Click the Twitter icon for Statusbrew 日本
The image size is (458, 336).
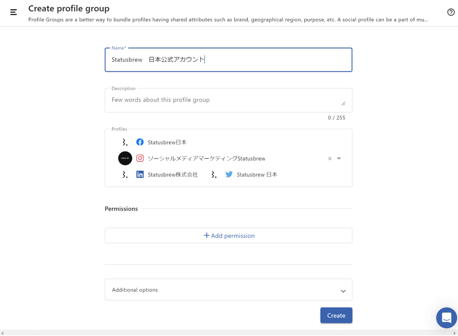tap(229, 174)
